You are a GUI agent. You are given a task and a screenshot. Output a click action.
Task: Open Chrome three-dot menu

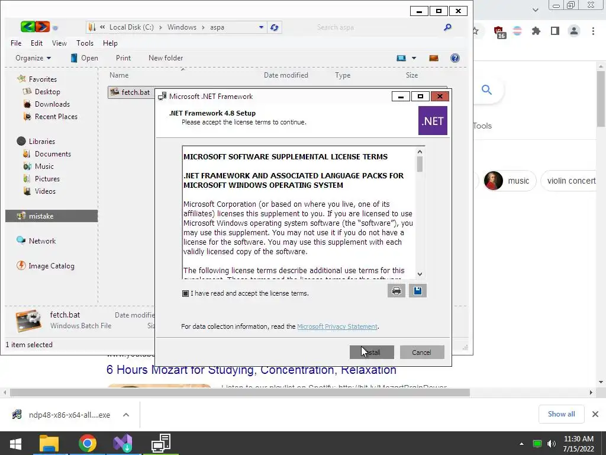click(x=593, y=31)
